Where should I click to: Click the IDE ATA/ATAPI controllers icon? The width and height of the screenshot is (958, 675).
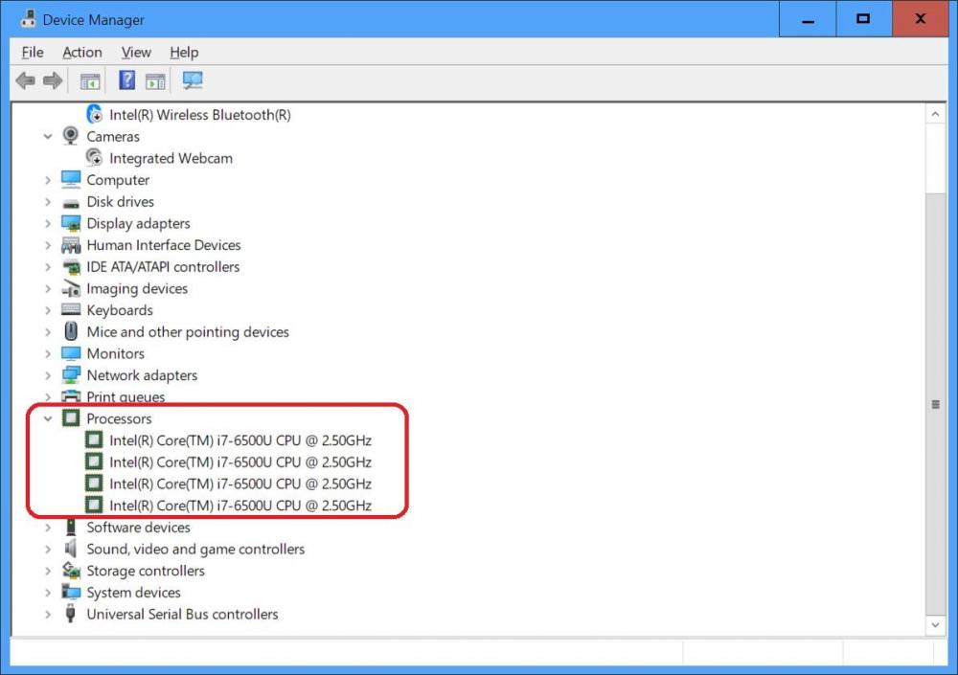(71, 267)
